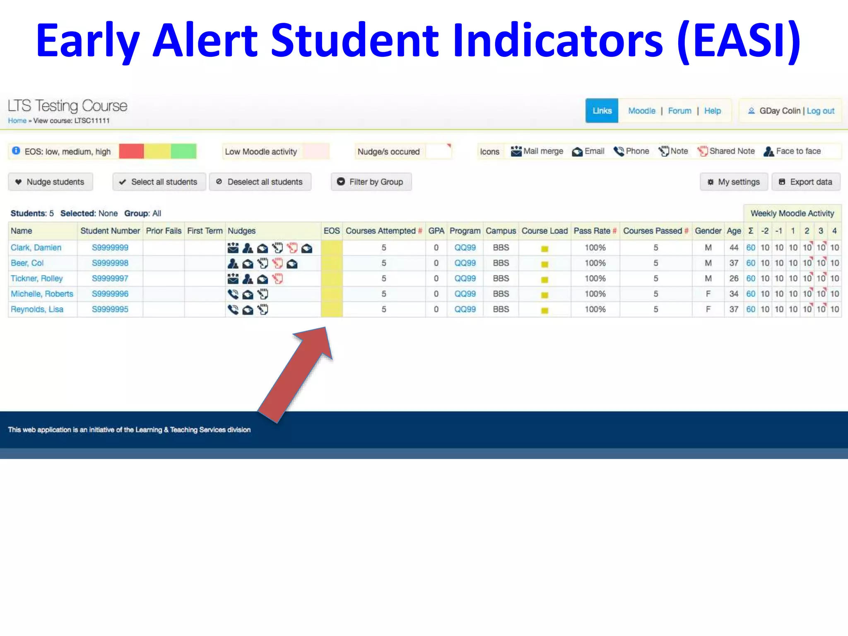
Task: Open the Moodle link in header
Action: point(641,111)
